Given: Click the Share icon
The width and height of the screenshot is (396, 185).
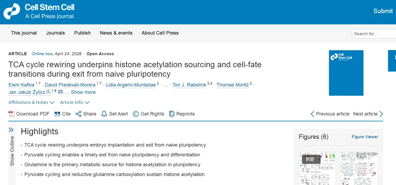Looking at the screenshot, I should pos(78,114).
